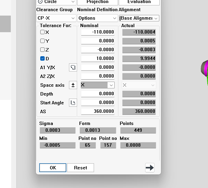Enable the Y tolerance checkbox
This screenshot has height=188, width=208.
(43, 41)
